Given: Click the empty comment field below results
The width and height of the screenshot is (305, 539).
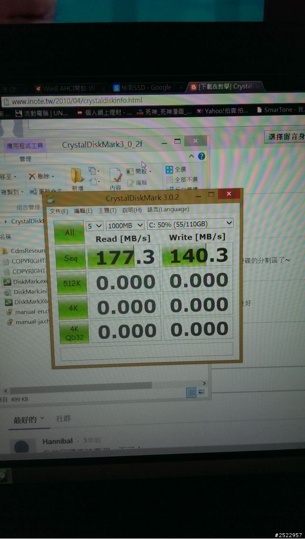Looking at the screenshot, I should 147,351.
